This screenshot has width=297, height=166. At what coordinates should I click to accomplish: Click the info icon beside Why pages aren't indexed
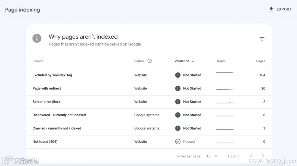(x=37, y=38)
